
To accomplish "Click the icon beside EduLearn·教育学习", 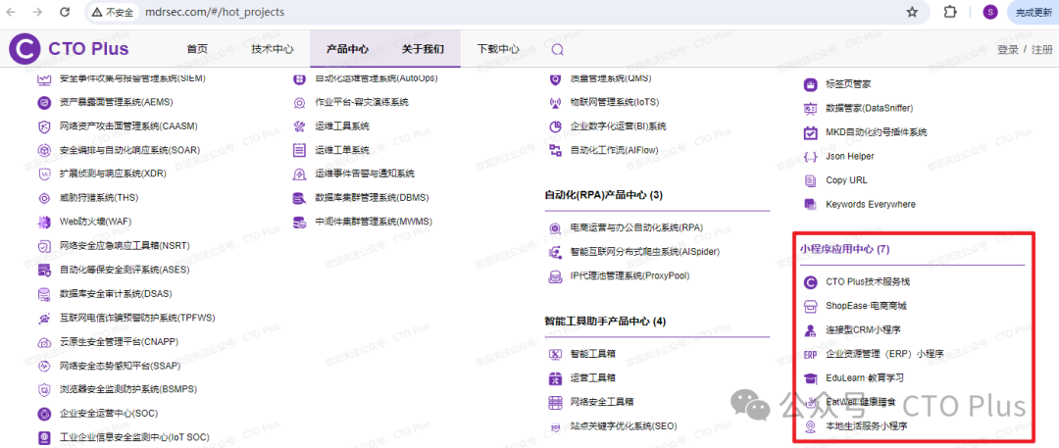I will tap(811, 377).
